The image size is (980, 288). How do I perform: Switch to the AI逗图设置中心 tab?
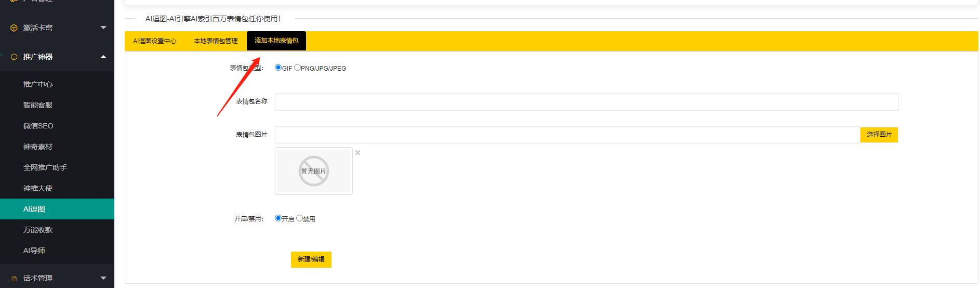pyautogui.click(x=155, y=41)
